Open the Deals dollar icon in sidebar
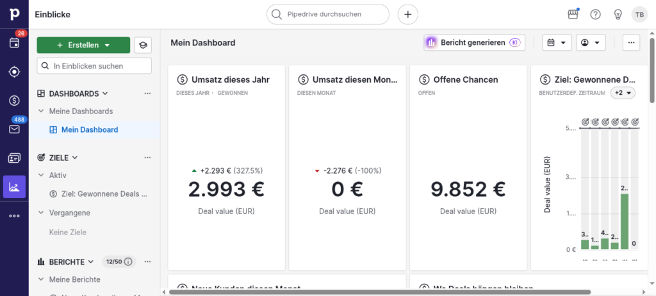The image size is (656, 296). (14, 101)
